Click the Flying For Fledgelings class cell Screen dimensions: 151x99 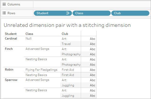tap(41, 70)
